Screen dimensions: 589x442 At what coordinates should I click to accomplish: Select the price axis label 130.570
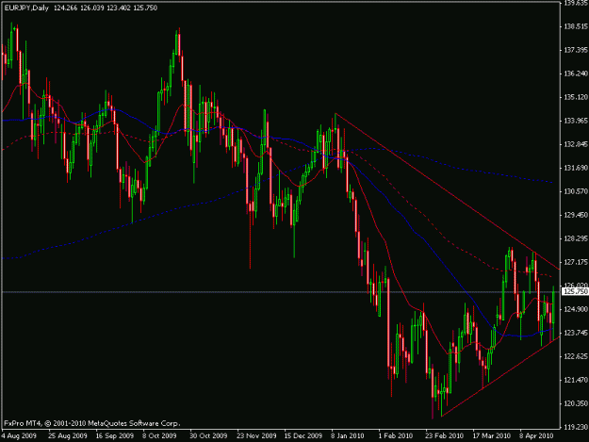pos(576,191)
